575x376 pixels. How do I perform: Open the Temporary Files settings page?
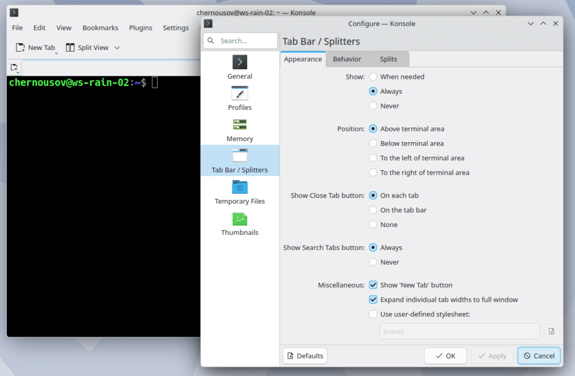click(240, 192)
